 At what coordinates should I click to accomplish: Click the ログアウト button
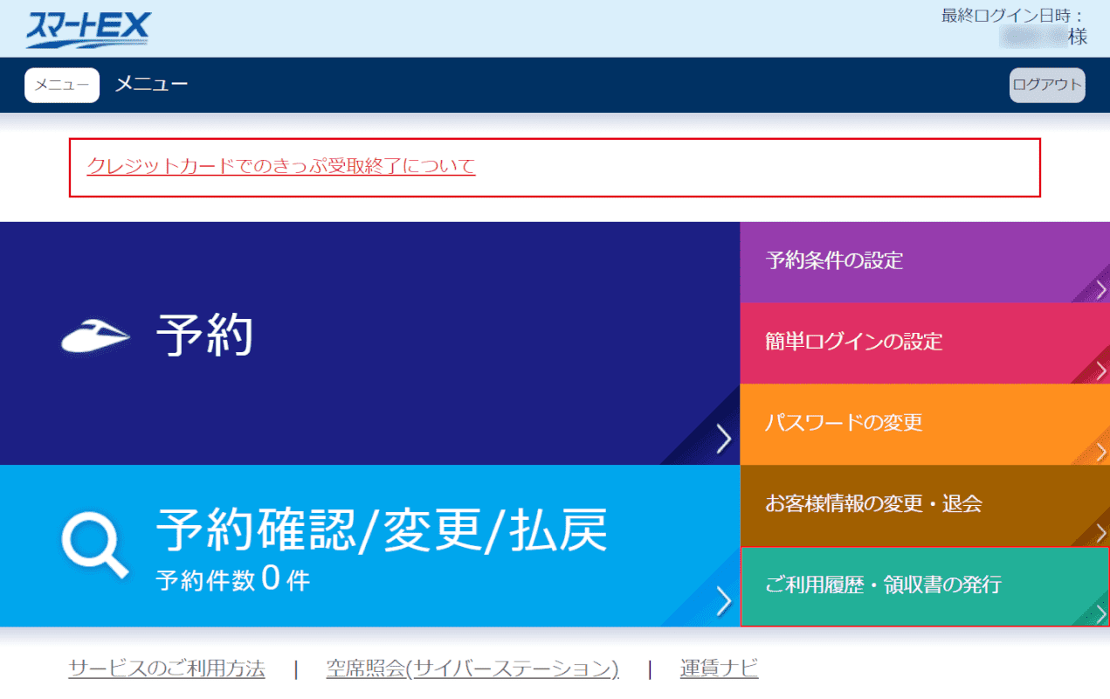tap(1047, 85)
